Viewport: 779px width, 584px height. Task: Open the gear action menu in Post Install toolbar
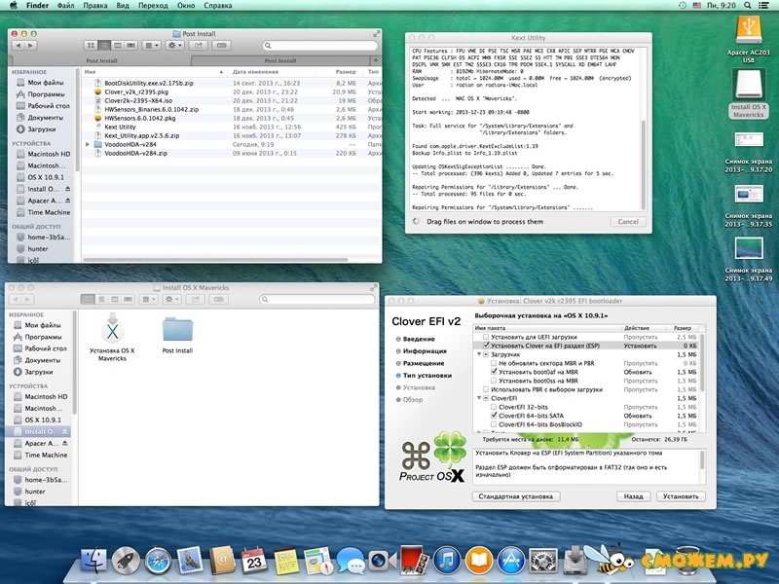[x=174, y=45]
